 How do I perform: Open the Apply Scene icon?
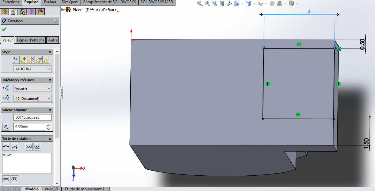coord(279,4)
